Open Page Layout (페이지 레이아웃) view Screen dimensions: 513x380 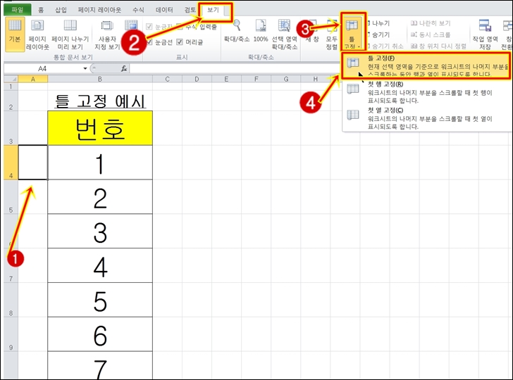(x=37, y=34)
